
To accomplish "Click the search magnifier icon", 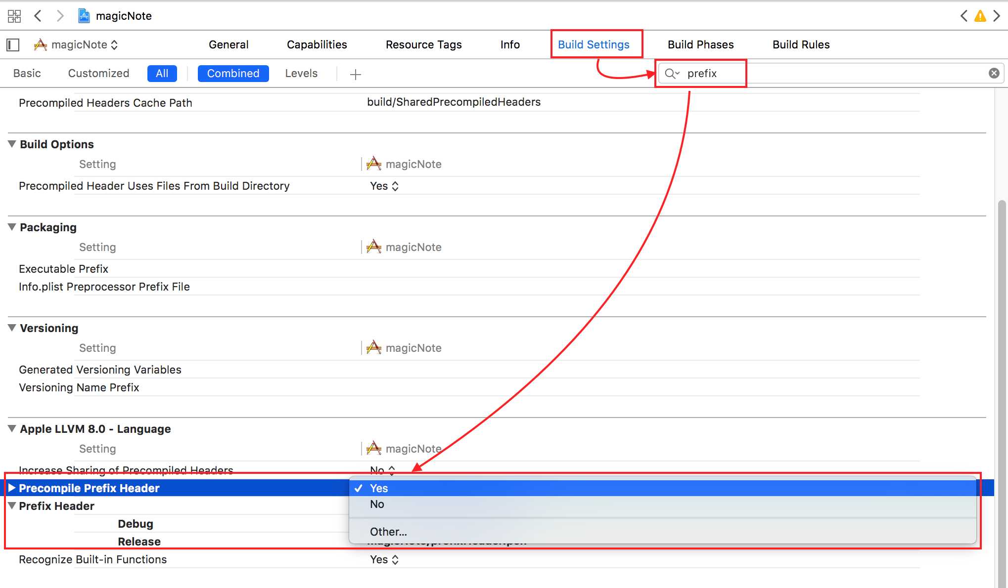I will tap(670, 73).
